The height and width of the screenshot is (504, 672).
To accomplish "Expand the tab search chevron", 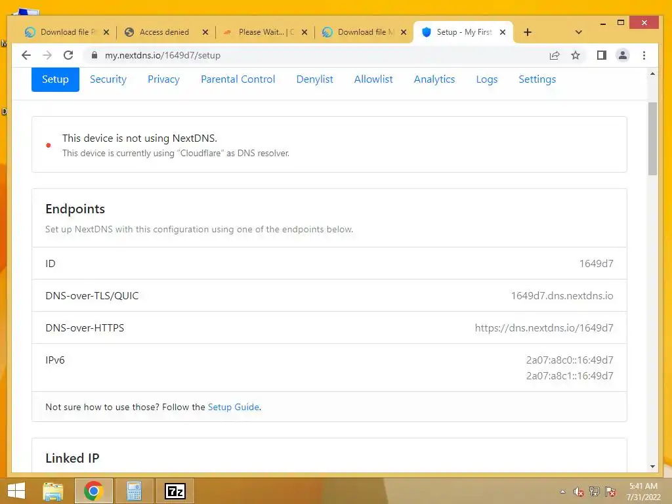I will [579, 32].
